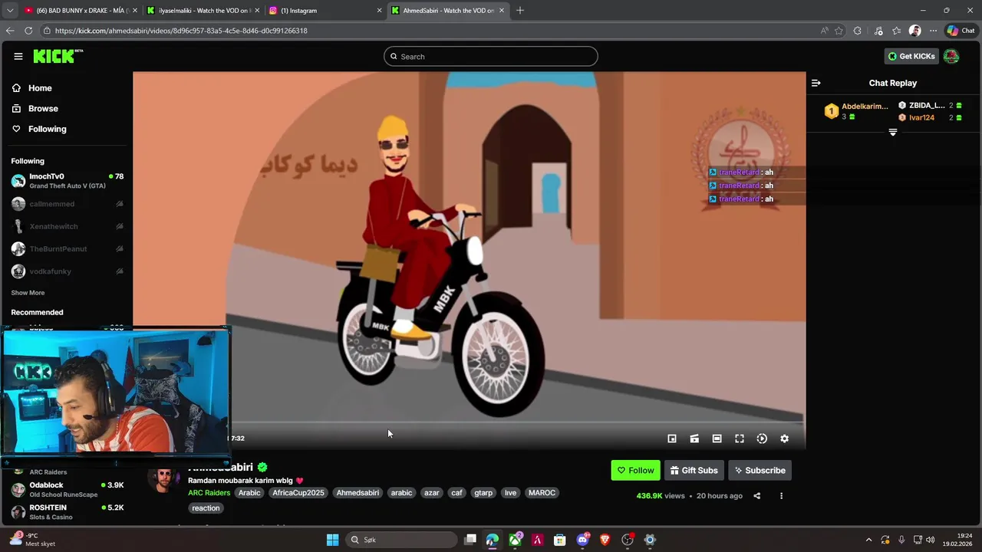Open volume control in system tray
Image resolution: width=982 pixels, height=552 pixels.
click(931, 540)
